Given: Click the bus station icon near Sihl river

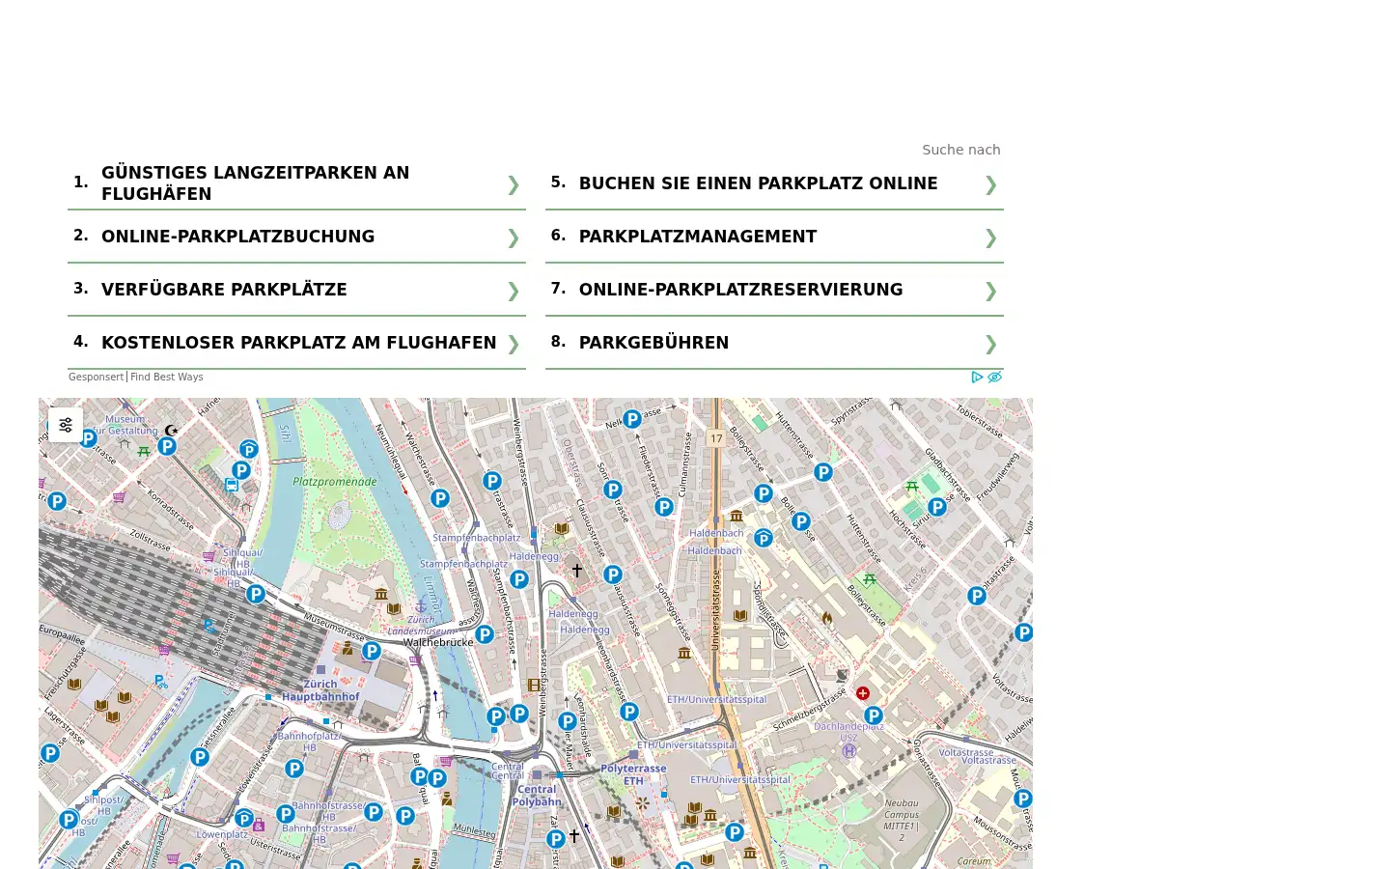Looking at the screenshot, I should point(232,486).
